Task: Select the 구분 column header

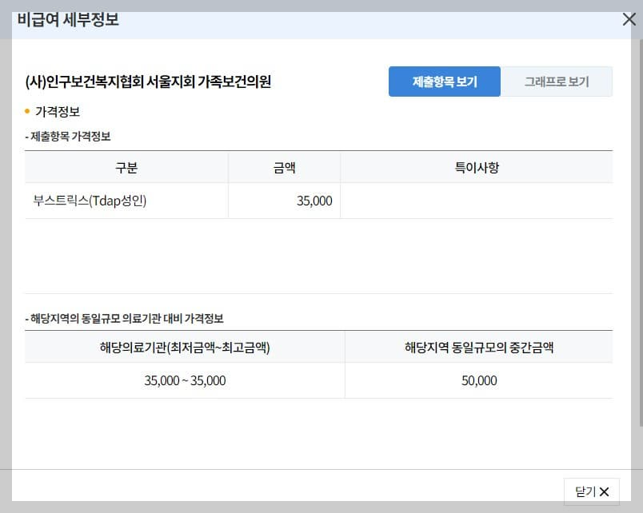Action: pos(126,167)
